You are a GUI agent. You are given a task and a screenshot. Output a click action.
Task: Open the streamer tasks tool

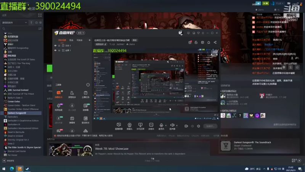point(85,94)
